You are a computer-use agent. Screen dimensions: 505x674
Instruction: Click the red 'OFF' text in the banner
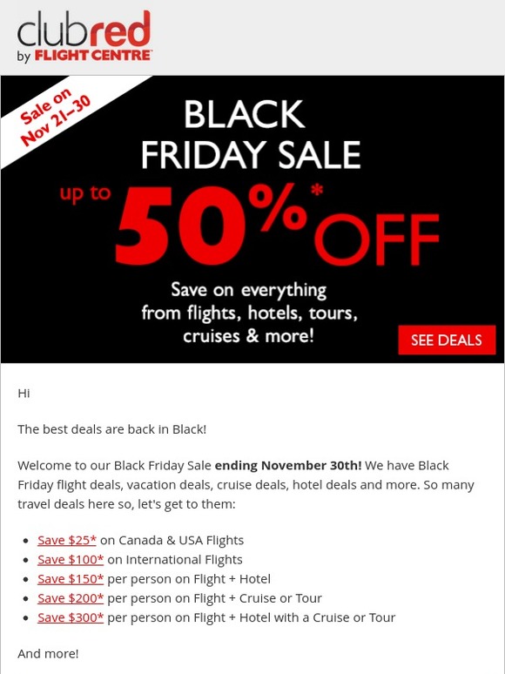click(377, 239)
